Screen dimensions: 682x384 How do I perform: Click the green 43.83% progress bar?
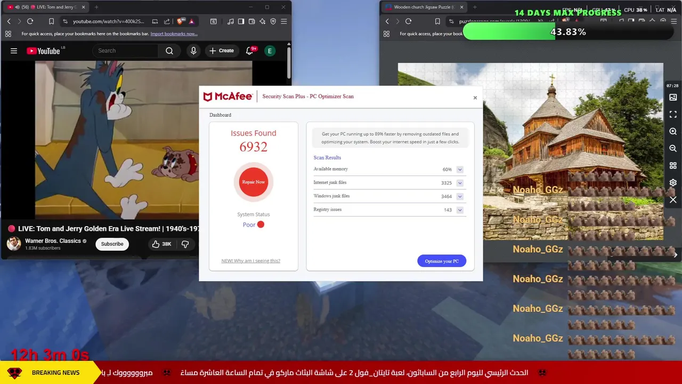[568, 32]
